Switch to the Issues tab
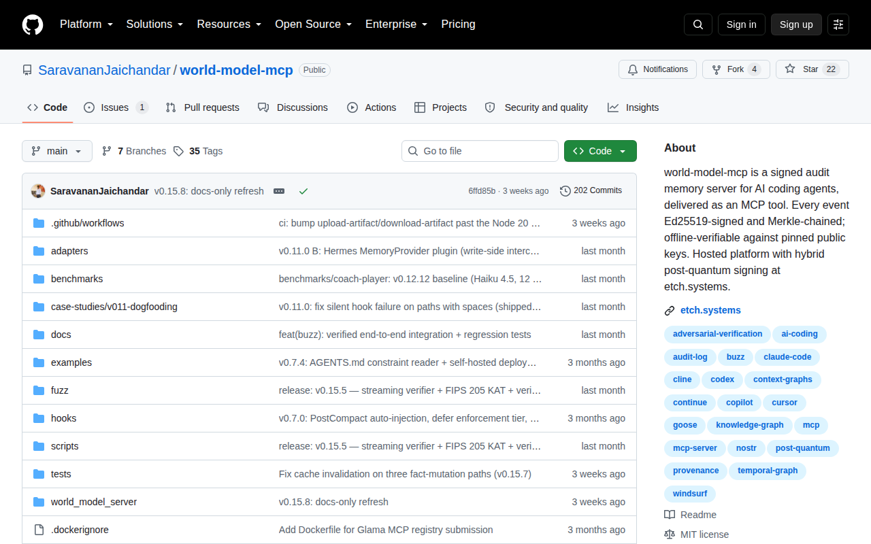 click(116, 107)
